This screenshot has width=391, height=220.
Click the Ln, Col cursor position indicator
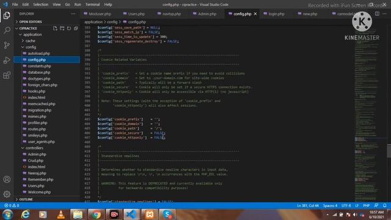308,205
